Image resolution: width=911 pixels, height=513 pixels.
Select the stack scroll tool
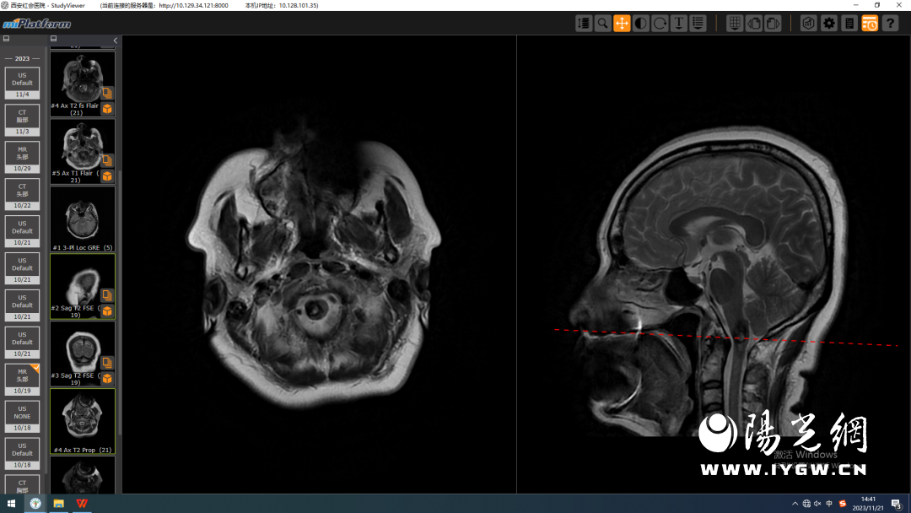[x=584, y=24]
